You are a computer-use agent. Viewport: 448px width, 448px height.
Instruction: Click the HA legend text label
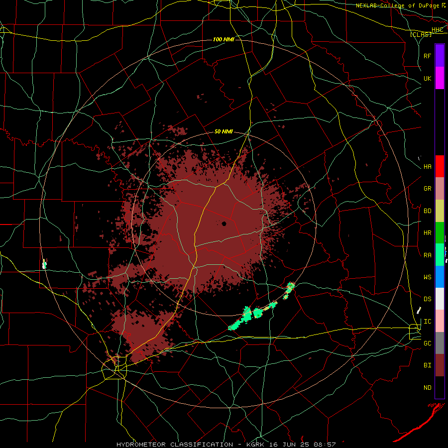[x=427, y=167]
